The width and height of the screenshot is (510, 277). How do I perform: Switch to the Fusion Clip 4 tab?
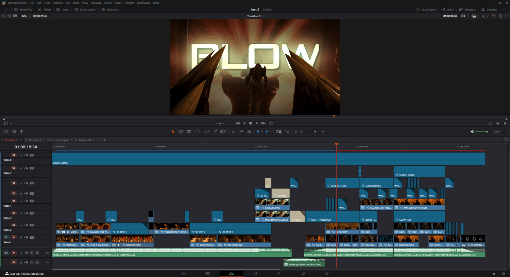(60, 140)
